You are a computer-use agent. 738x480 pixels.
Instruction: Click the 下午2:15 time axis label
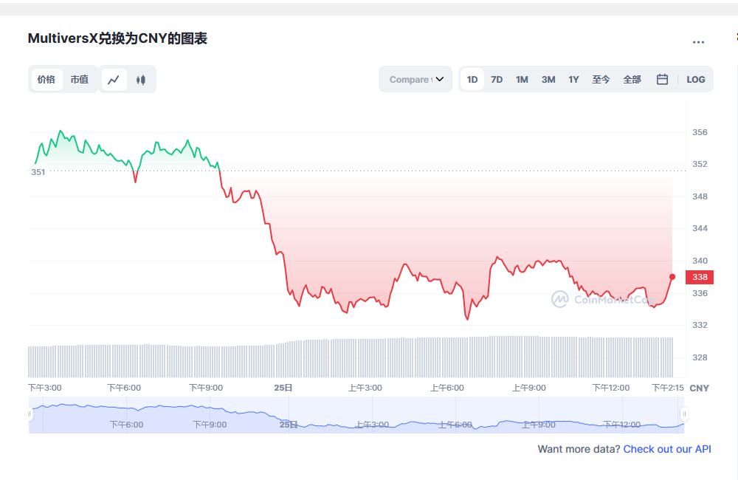pos(667,388)
